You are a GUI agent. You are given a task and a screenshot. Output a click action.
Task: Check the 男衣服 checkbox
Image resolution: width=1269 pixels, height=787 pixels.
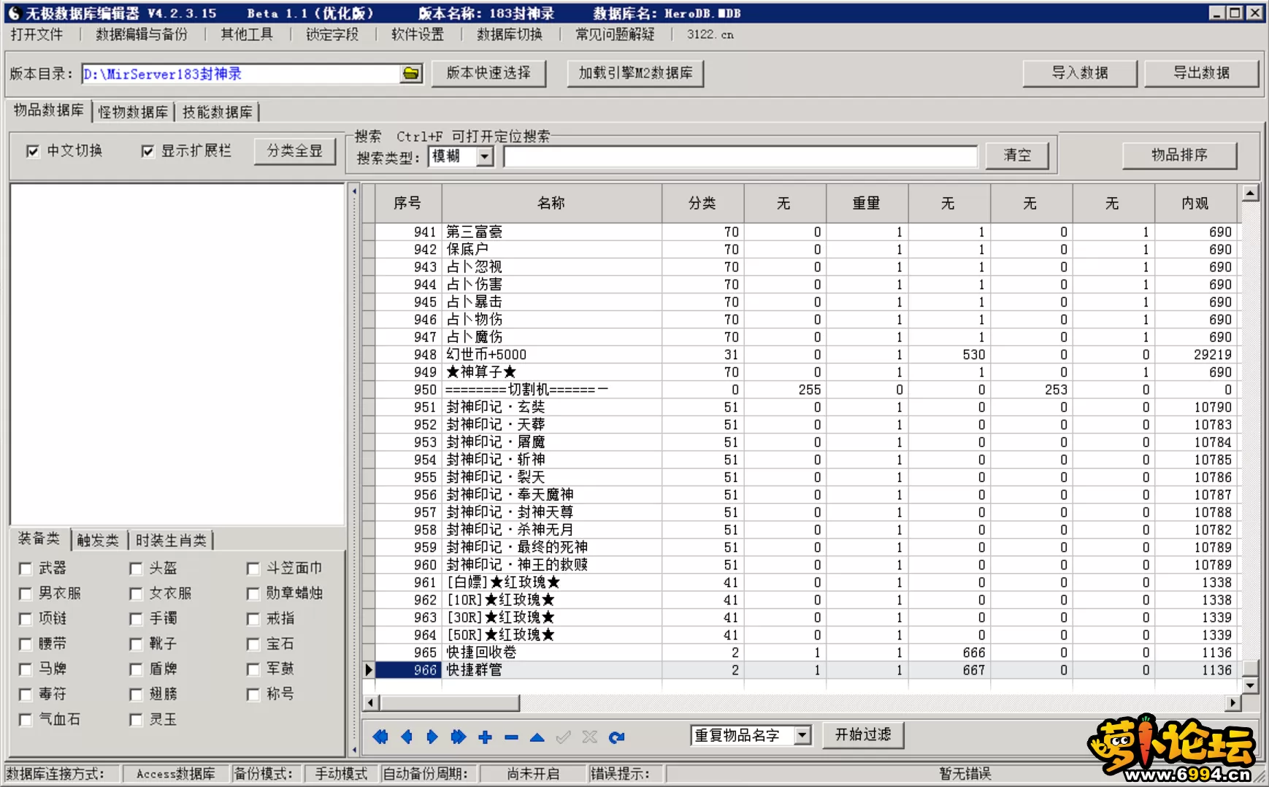coord(26,594)
